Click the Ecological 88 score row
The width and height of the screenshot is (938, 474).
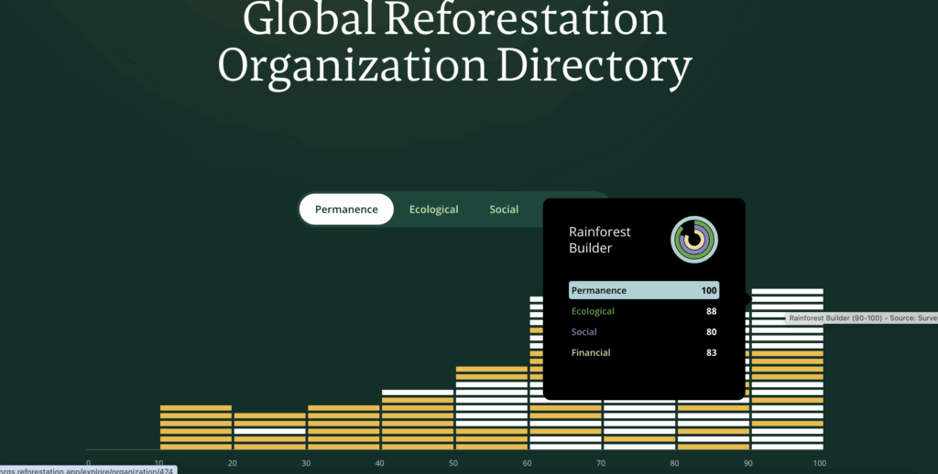[644, 311]
